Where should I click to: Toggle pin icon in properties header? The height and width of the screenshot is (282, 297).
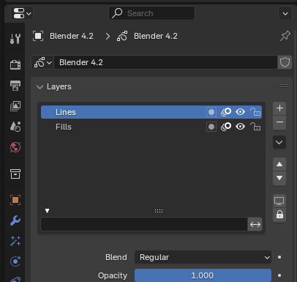click(285, 36)
